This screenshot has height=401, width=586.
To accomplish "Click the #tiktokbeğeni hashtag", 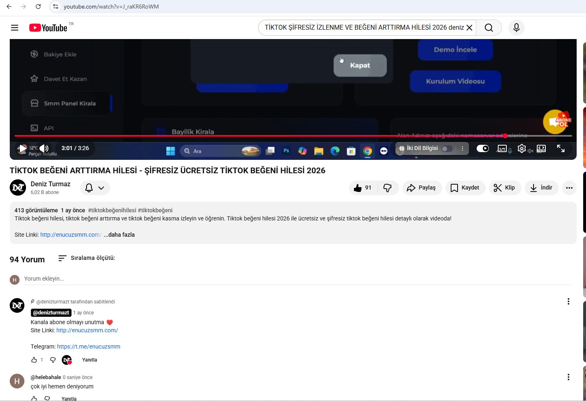I will [155, 210].
